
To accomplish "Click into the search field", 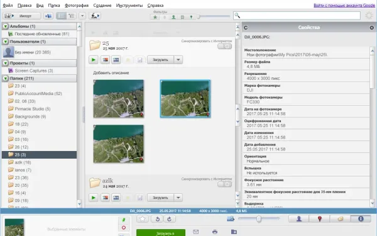I will (297, 16).
